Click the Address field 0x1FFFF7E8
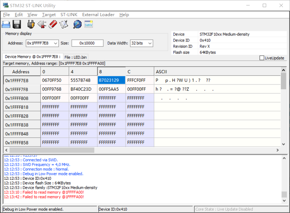The image size is (290, 213). coord(40,43)
